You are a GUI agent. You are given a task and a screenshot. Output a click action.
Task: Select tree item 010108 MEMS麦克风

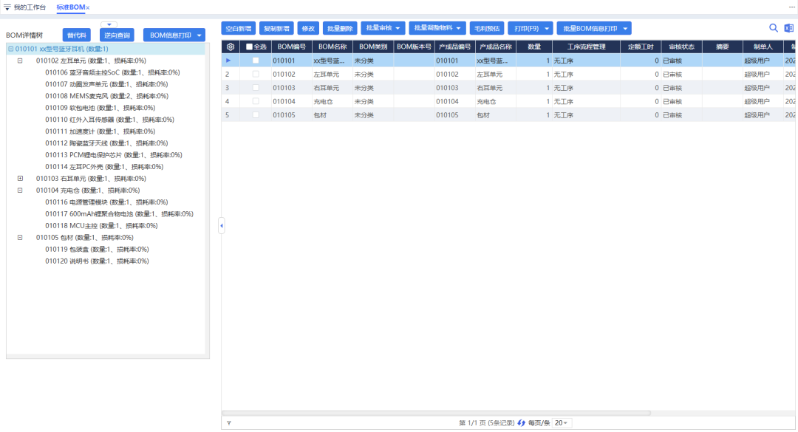106,96
